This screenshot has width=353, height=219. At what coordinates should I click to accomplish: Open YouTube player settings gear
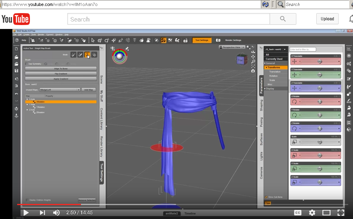pyautogui.click(x=312, y=213)
